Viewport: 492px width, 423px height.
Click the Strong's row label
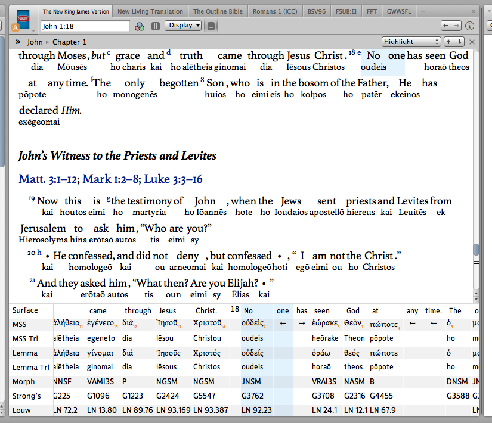coord(27,396)
